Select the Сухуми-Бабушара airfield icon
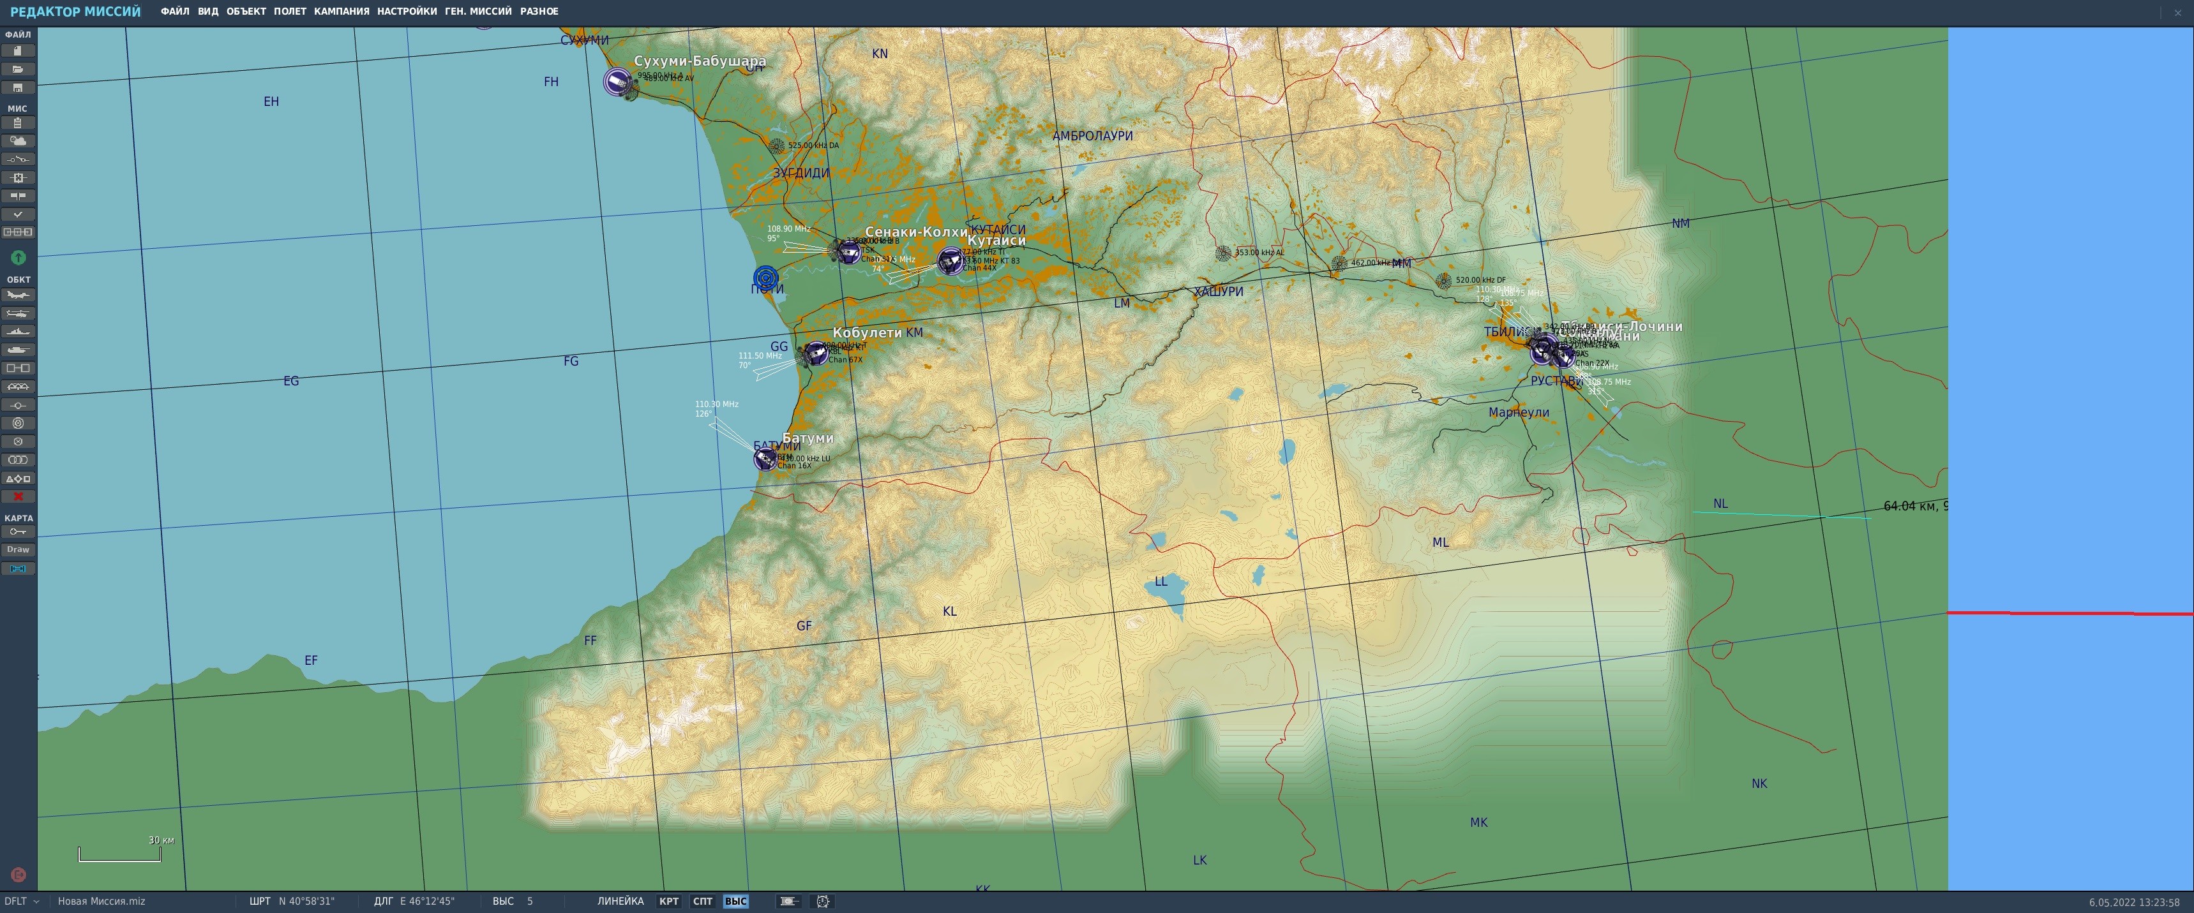The image size is (2194, 913). coord(619,82)
